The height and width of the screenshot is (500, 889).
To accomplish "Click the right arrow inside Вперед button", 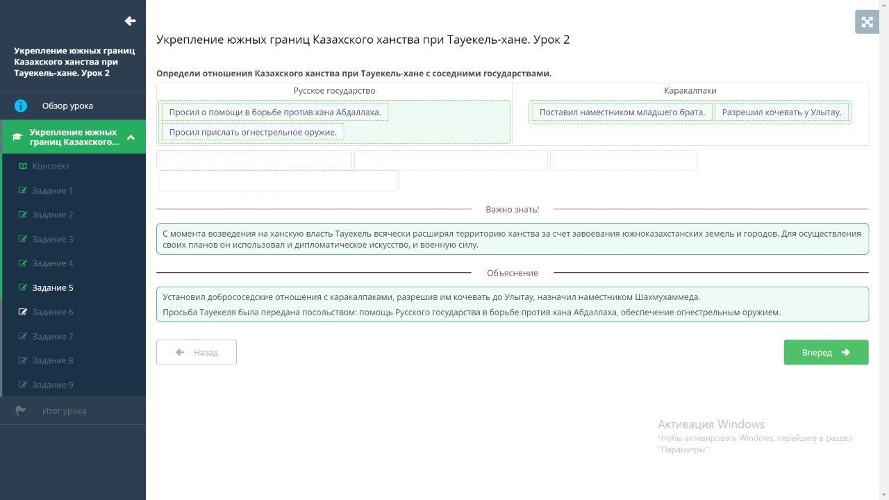I will tap(845, 352).
